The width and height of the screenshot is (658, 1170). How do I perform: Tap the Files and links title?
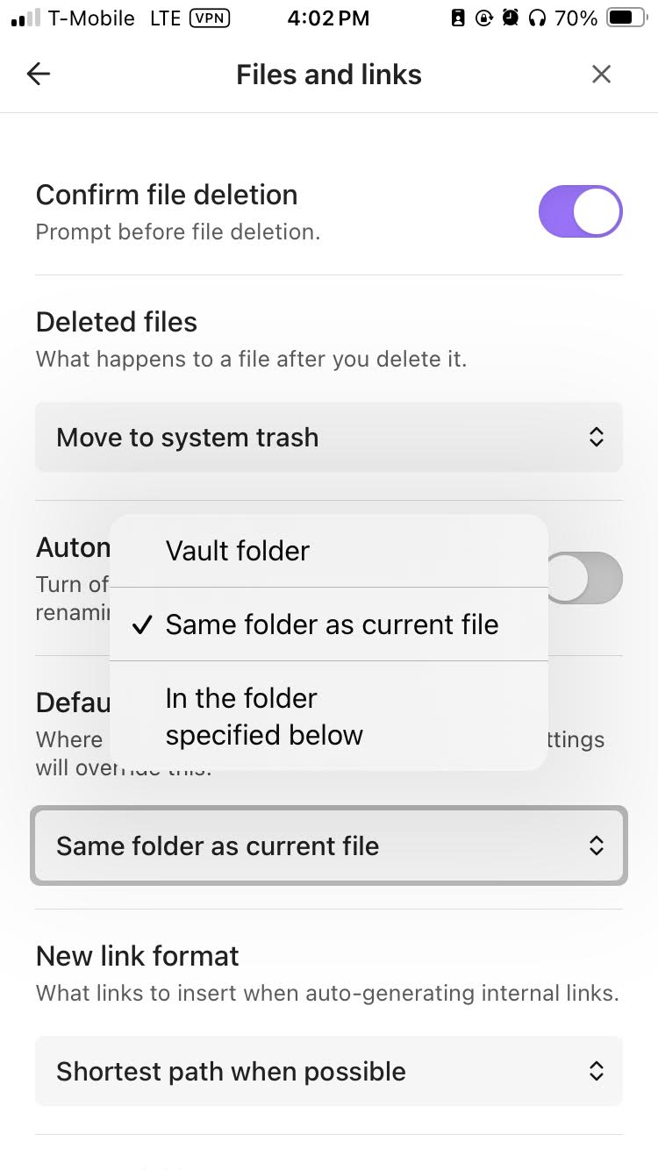(x=329, y=75)
